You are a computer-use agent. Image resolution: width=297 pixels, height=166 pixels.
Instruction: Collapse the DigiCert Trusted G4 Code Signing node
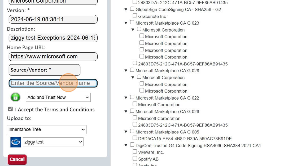point(126,145)
